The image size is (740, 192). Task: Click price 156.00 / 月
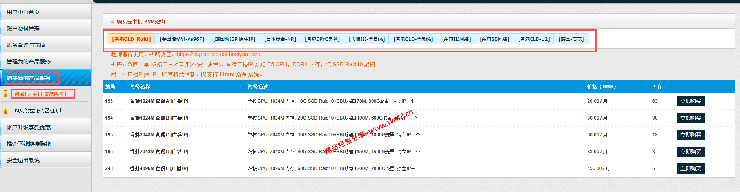pos(599,168)
